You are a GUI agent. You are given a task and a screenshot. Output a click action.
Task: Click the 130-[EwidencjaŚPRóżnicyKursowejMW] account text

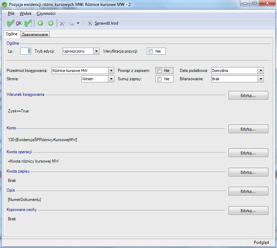[42, 140]
